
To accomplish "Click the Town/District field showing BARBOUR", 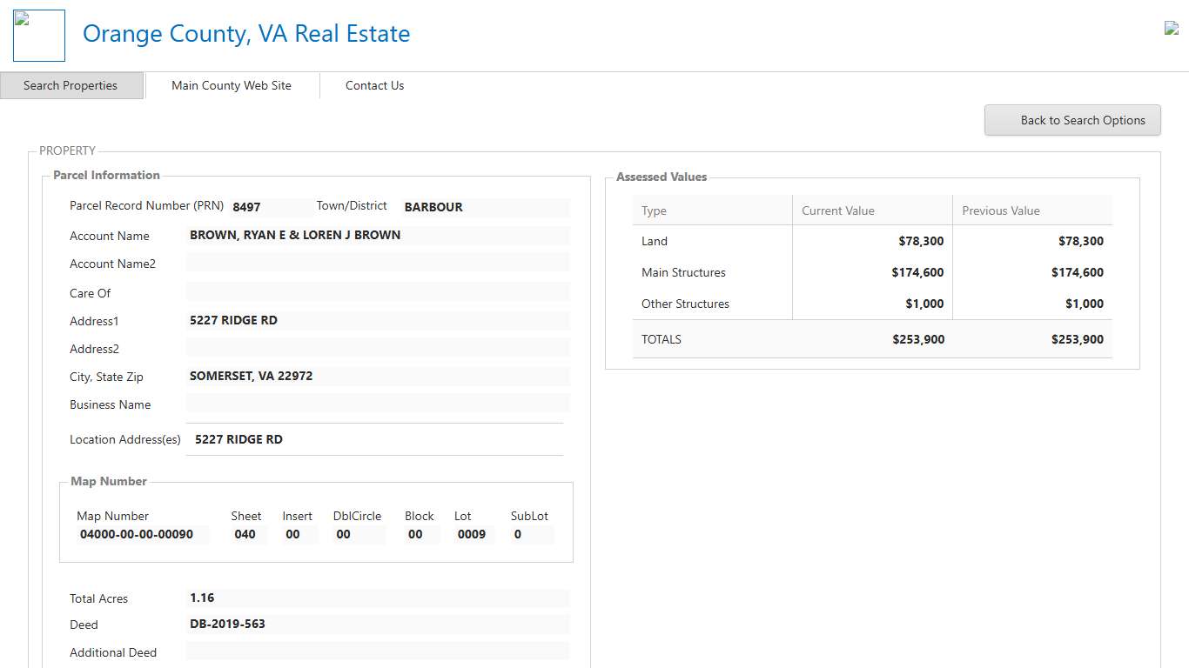I will (x=483, y=207).
